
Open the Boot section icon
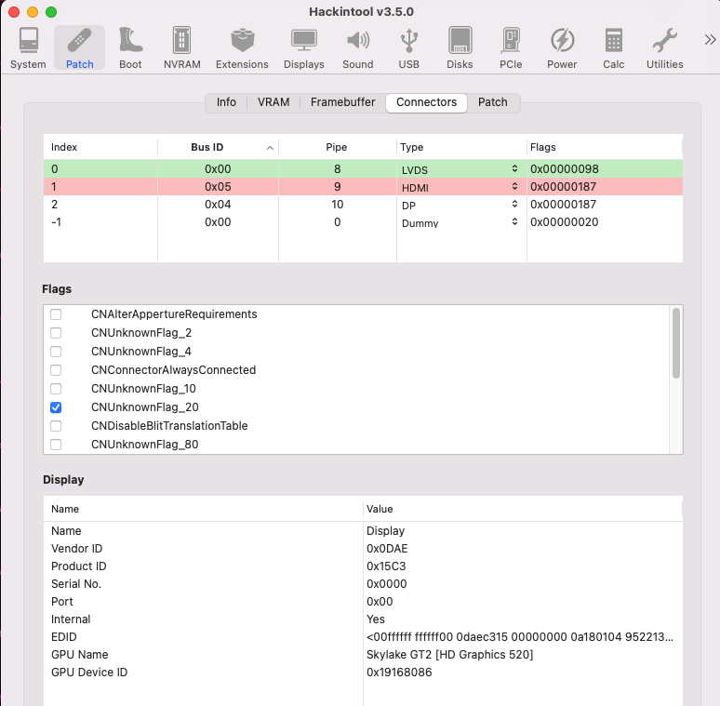point(130,47)
